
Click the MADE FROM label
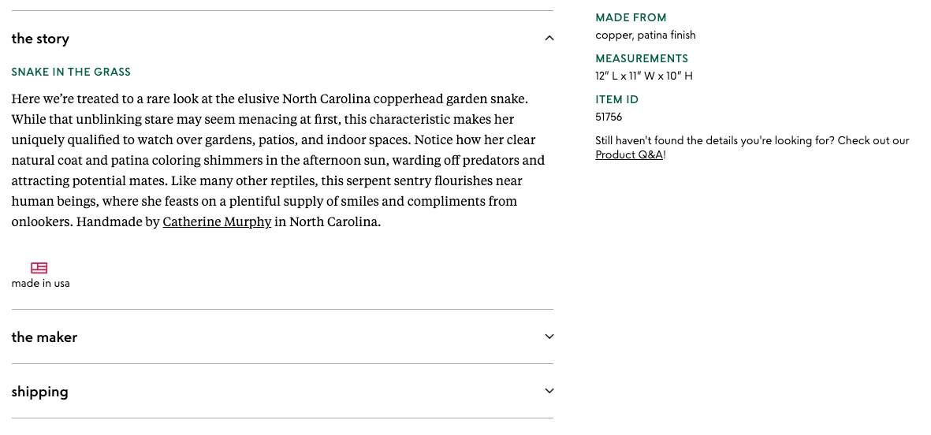[x=631, y=17]
